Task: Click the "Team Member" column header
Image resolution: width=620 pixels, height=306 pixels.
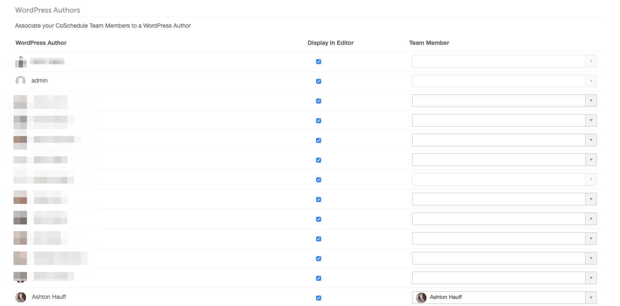Action: [x=429, y=43]
